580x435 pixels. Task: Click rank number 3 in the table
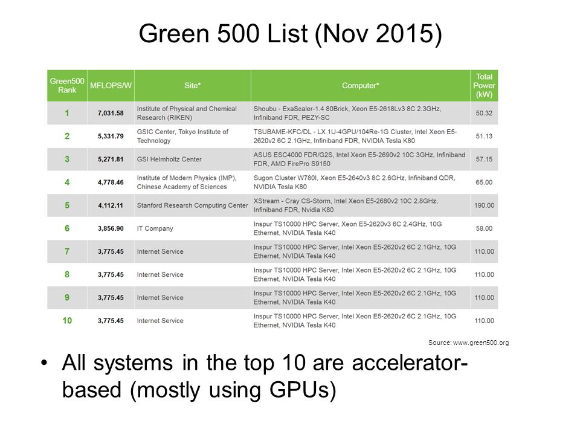[x=67, y=159]
